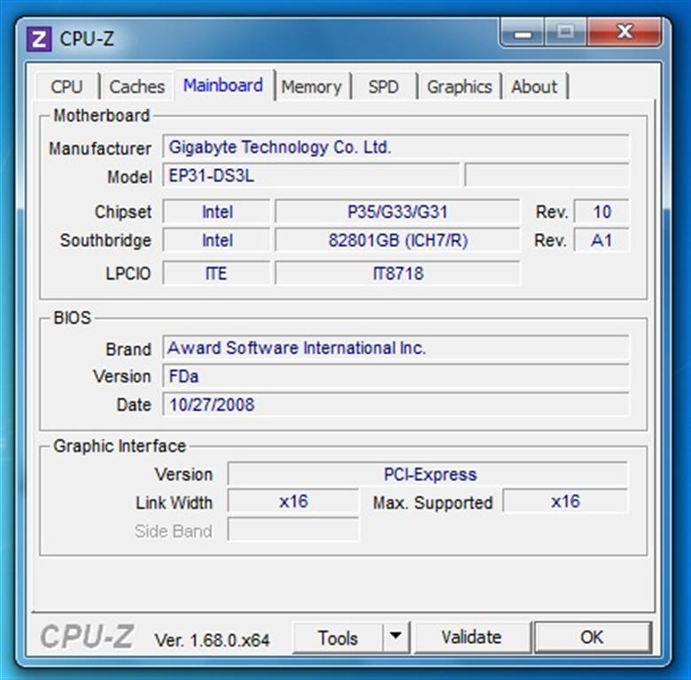Viewport: 691px width, 680px height.
Task: Select the chipset value P35/G33/G31
Action: click(398, 212)
